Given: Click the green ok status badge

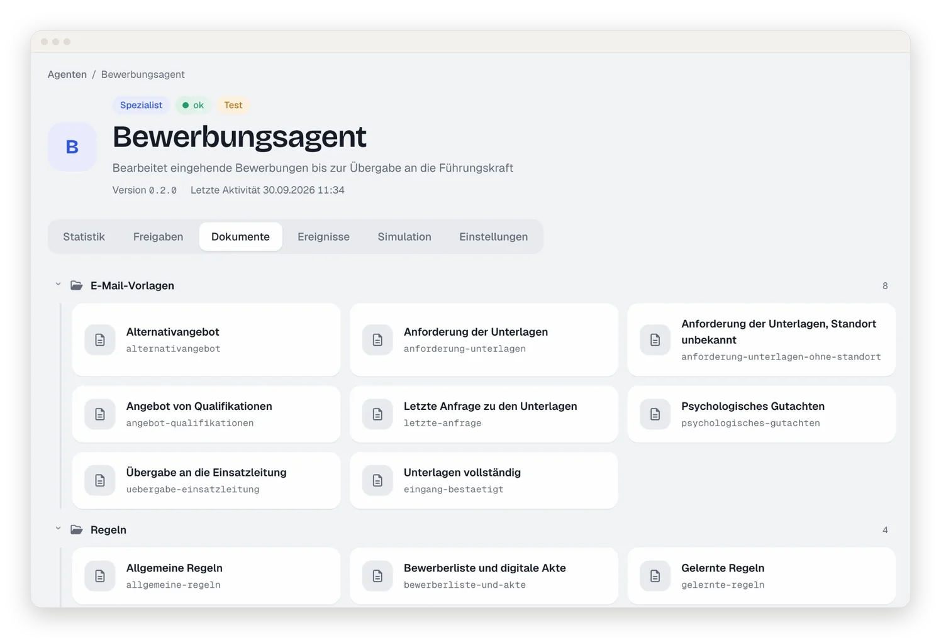Looking at the screenshot, I should [193, 105].
